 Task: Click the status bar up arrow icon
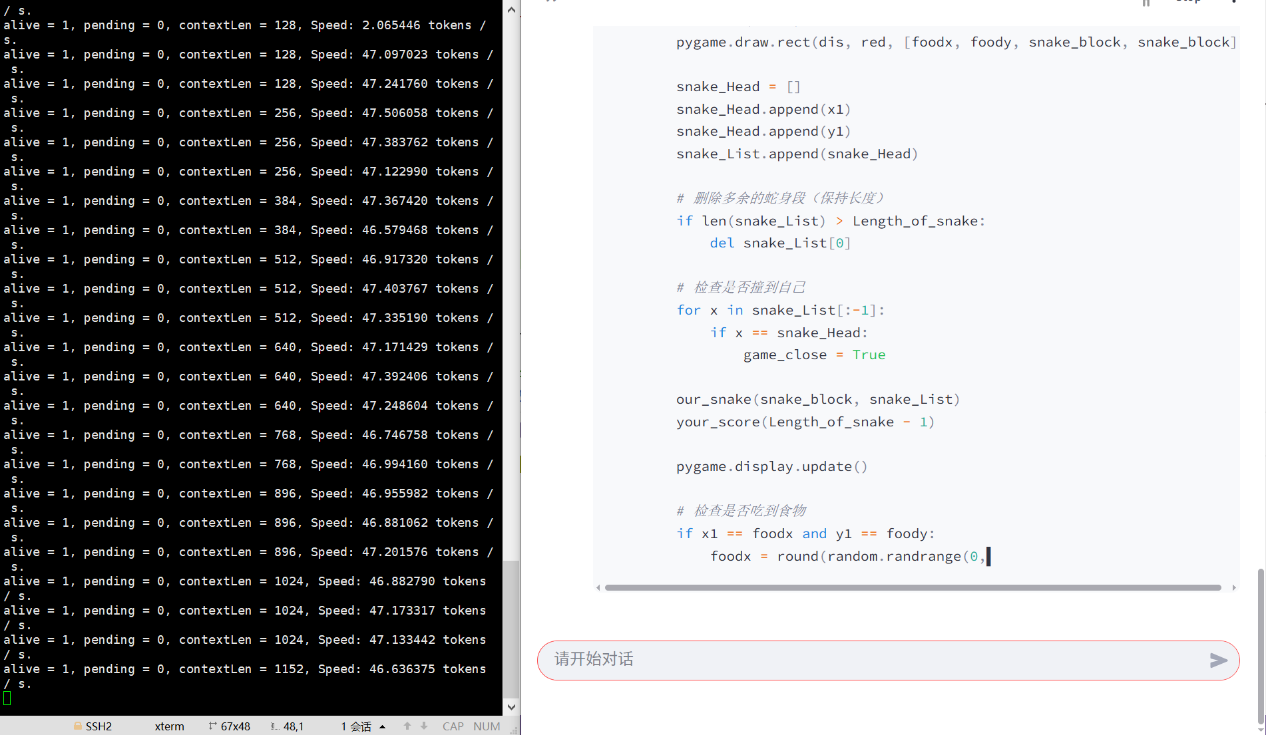[x=407, y=726]
